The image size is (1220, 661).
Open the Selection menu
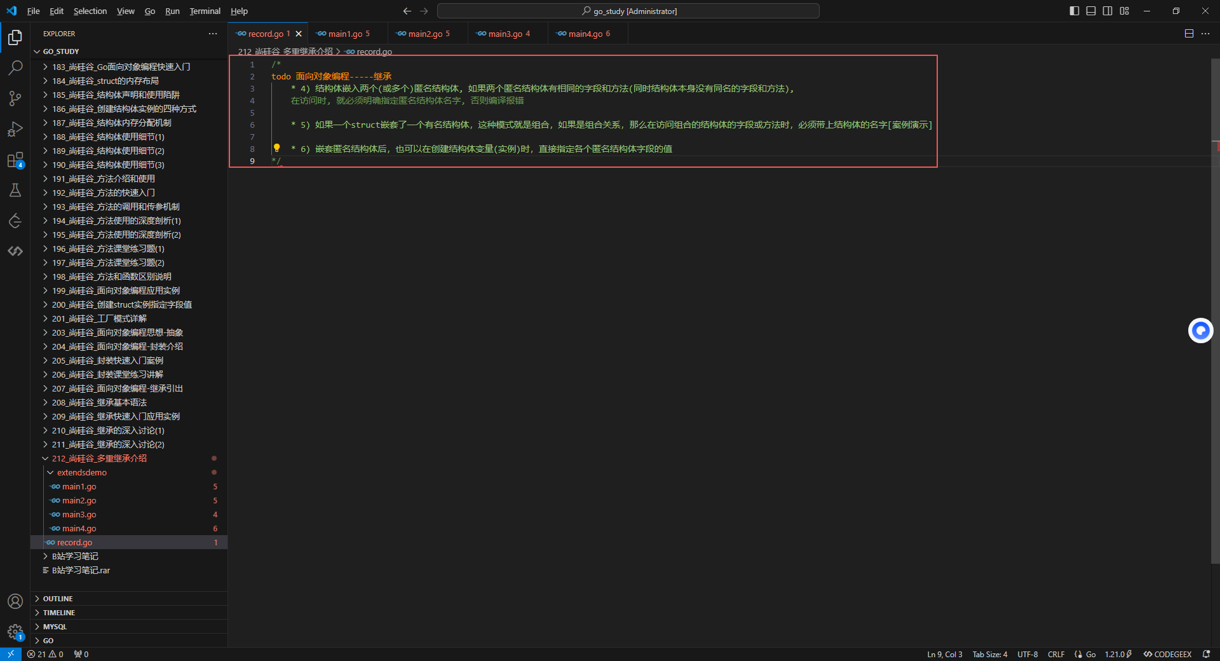tap(90, 11)
